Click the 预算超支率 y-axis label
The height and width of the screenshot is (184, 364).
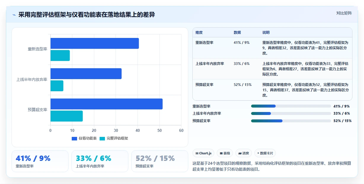pos(38,110)
